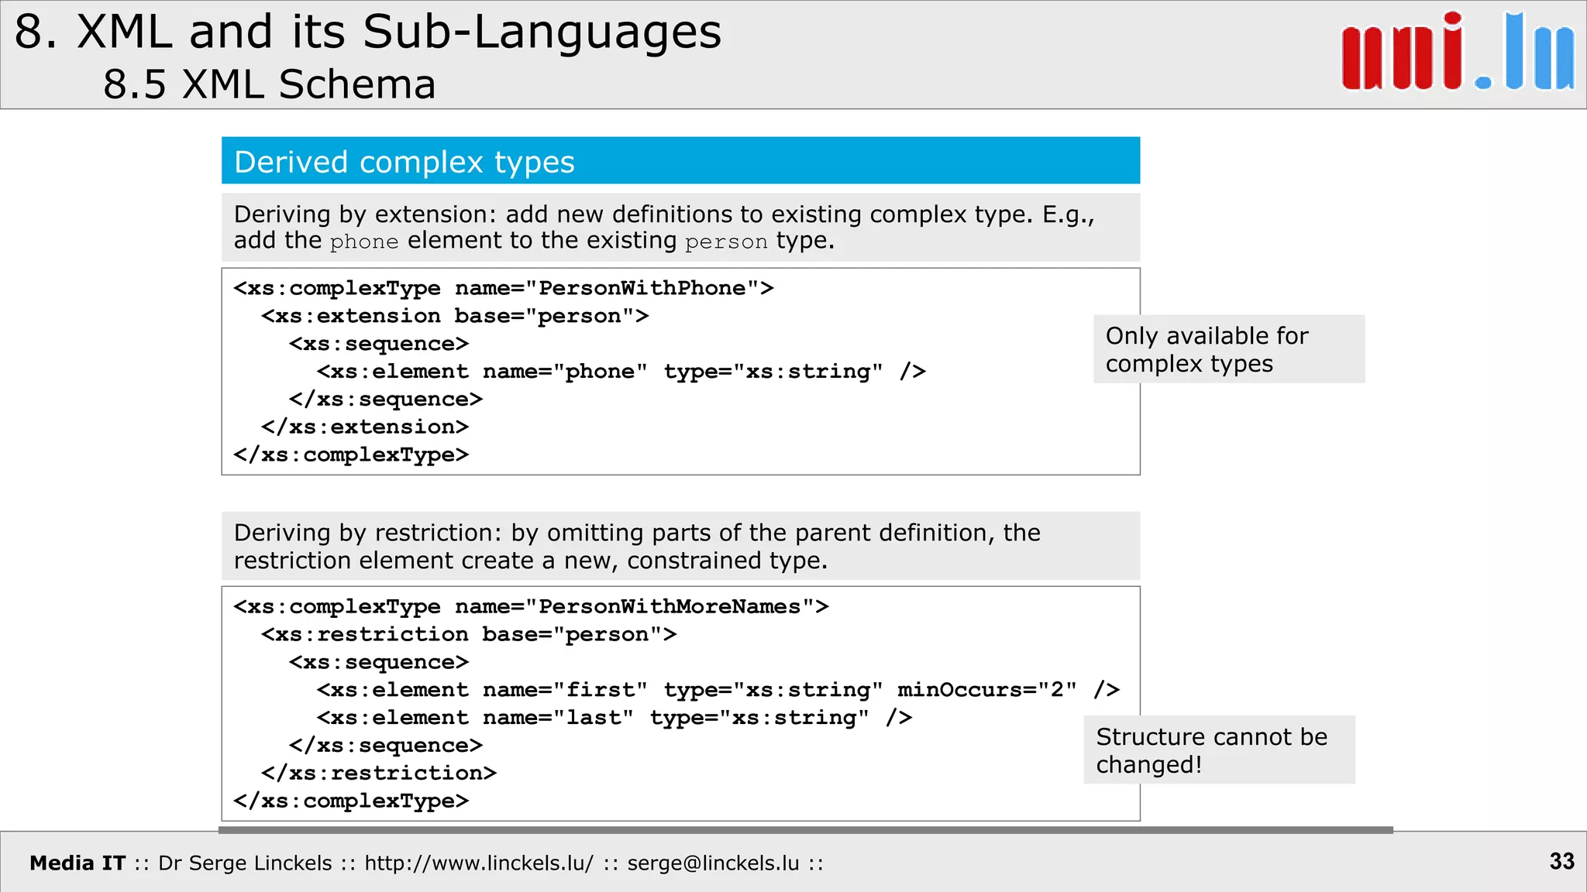Click the xs:element name="phone" line
The image size is (1587, 892).
click(621, 372)
